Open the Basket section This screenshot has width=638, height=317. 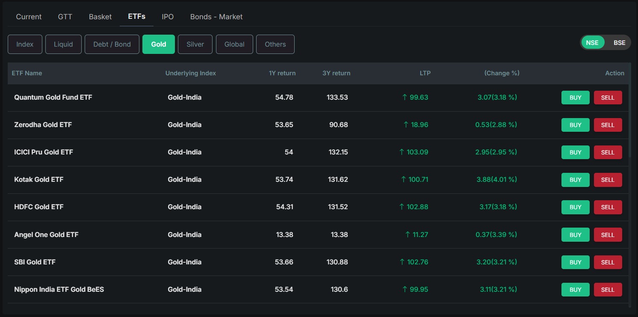(x=100, y=17)
